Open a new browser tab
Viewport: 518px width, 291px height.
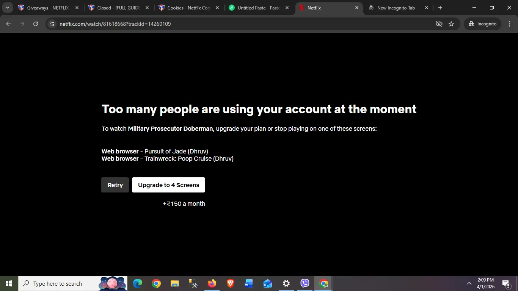tap(440, 8)
